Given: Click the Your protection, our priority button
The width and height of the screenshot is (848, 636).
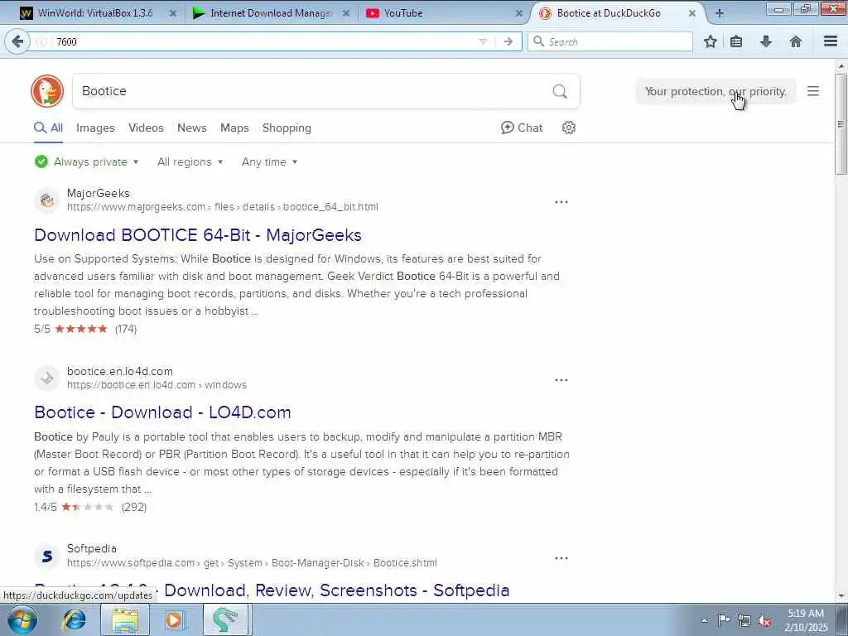Looking at the screenshot, I should [x=715, y=91].
